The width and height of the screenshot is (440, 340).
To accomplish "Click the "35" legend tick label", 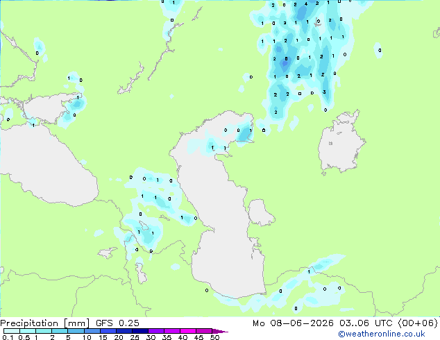I will pos(167,337).
